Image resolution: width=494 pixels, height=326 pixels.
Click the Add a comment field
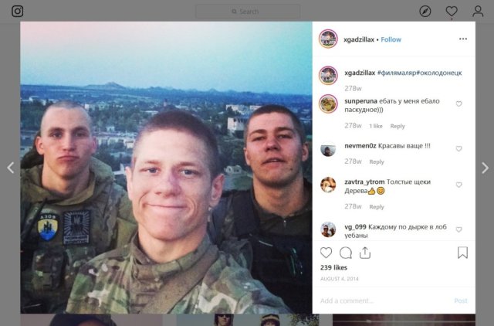tap(384, 301)
